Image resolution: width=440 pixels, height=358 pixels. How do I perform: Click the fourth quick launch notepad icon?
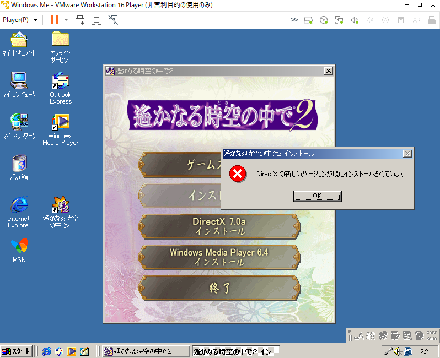(84, 351)
